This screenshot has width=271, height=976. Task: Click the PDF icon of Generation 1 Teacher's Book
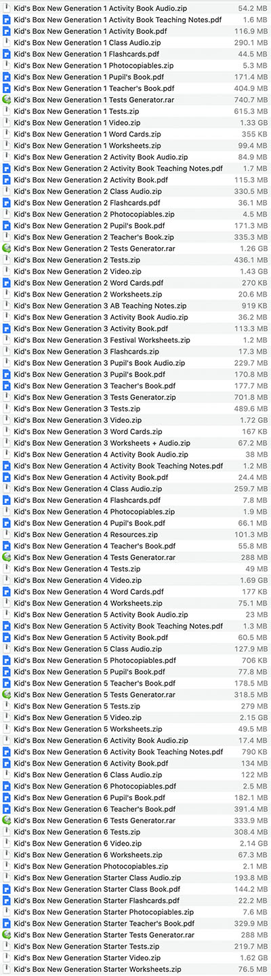point(6,88)
